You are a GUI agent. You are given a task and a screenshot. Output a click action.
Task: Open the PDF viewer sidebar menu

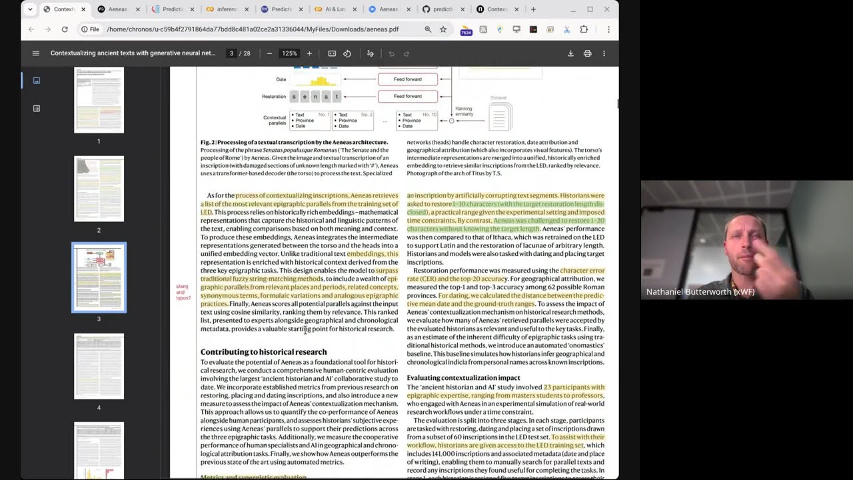[x=36, y=53]
